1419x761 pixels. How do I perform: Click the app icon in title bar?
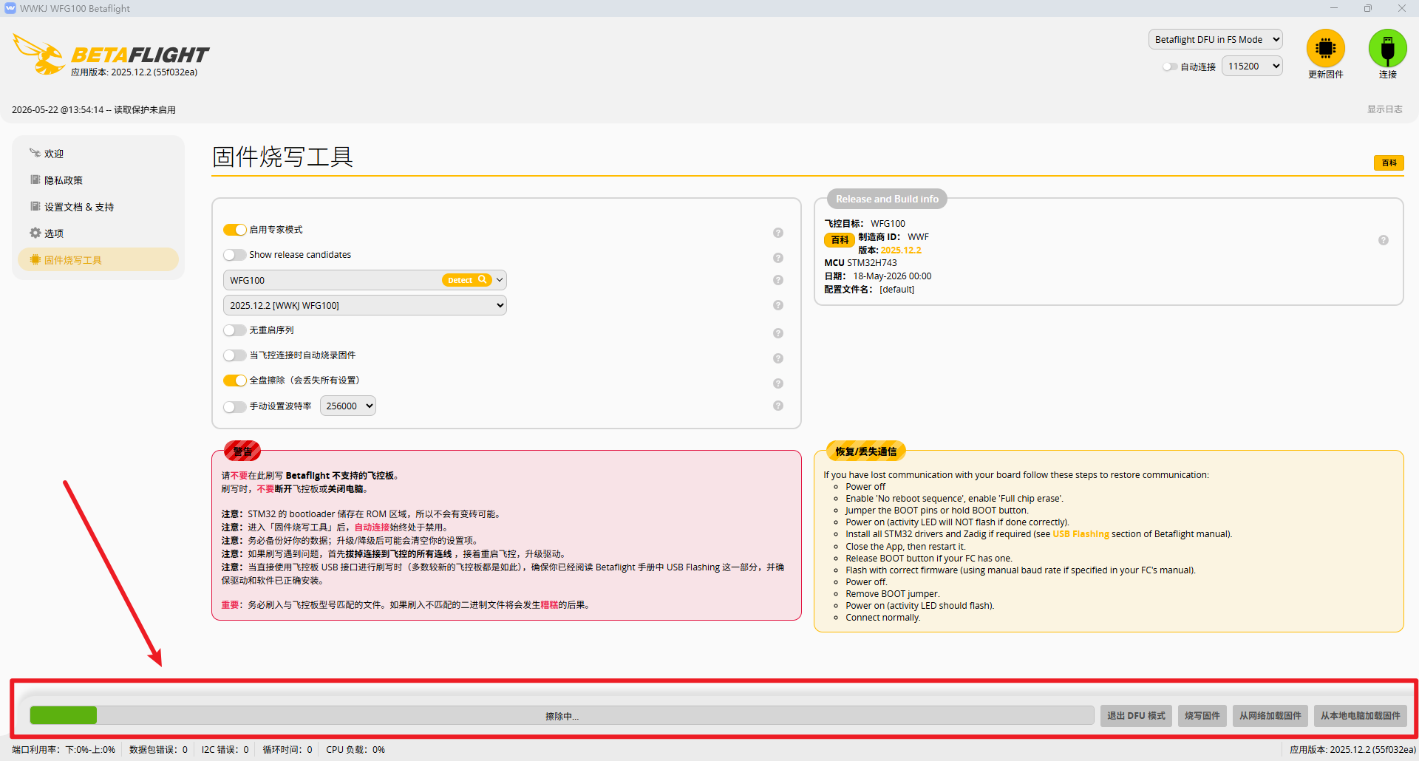click(x=10, y=8)
